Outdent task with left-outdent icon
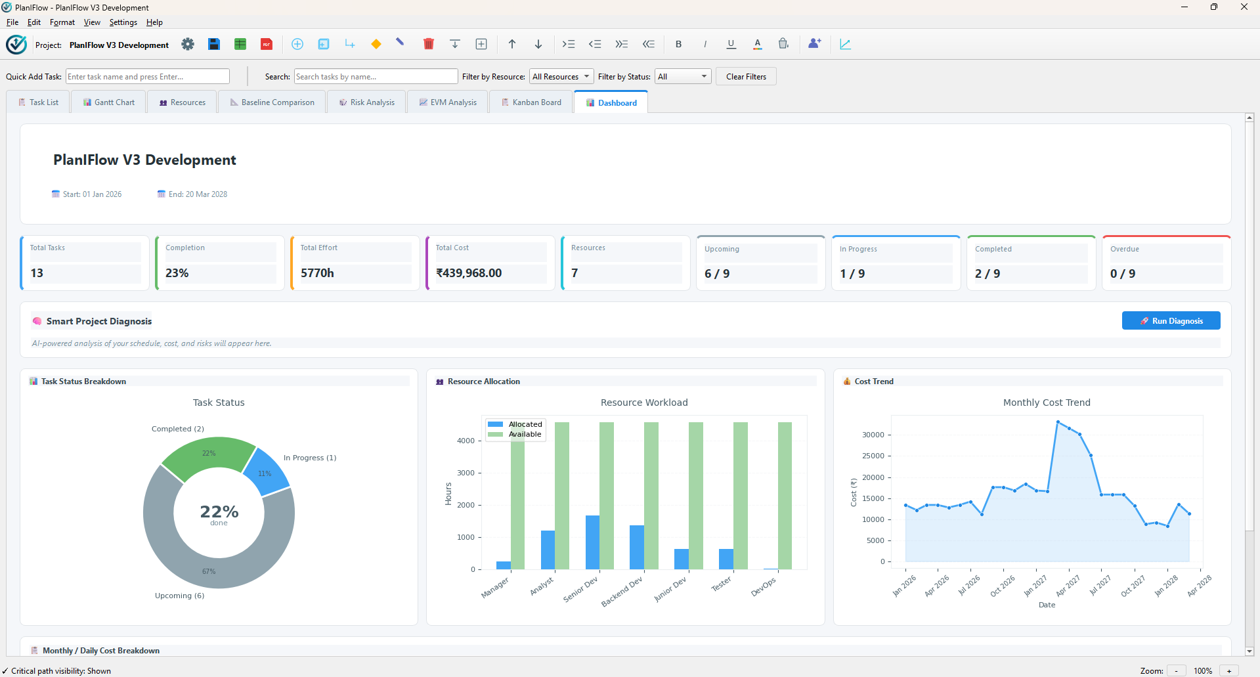 [x=595, y=44]
